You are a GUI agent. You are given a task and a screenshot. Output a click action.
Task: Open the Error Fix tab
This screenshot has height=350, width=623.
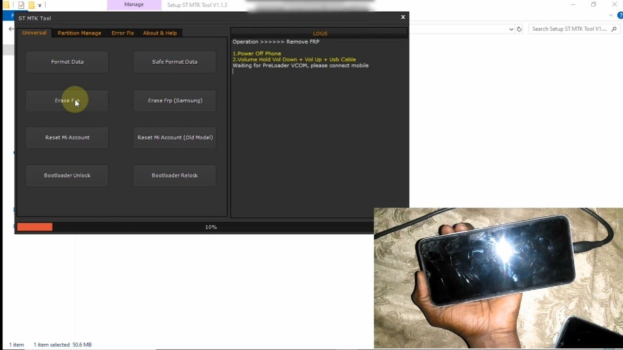point(123,33)
